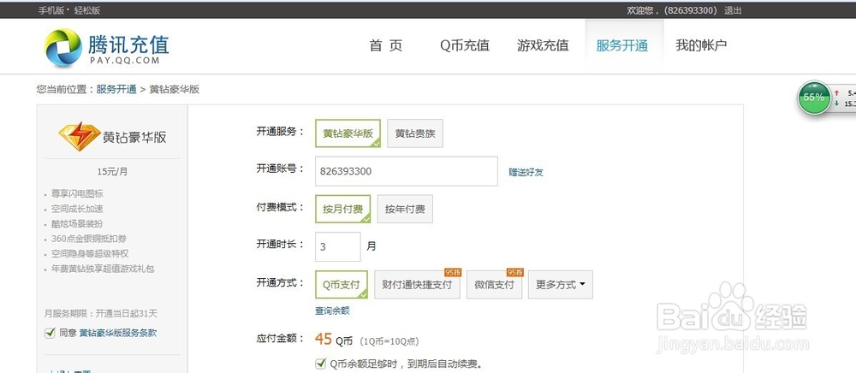Click the (1Q币=10Q点) note

pyautogui.click(x=389, y=341)
